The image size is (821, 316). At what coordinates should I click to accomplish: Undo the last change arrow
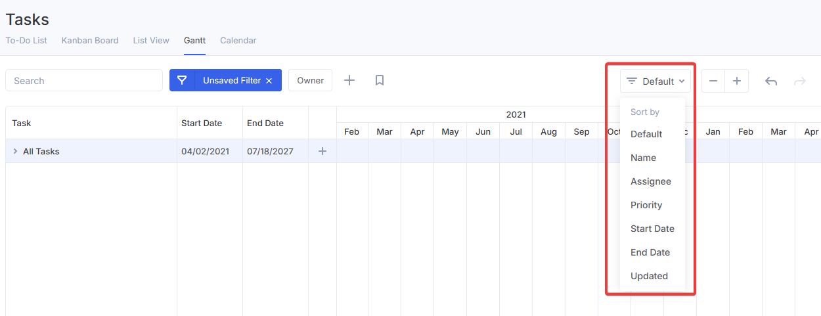pos(771,81)
